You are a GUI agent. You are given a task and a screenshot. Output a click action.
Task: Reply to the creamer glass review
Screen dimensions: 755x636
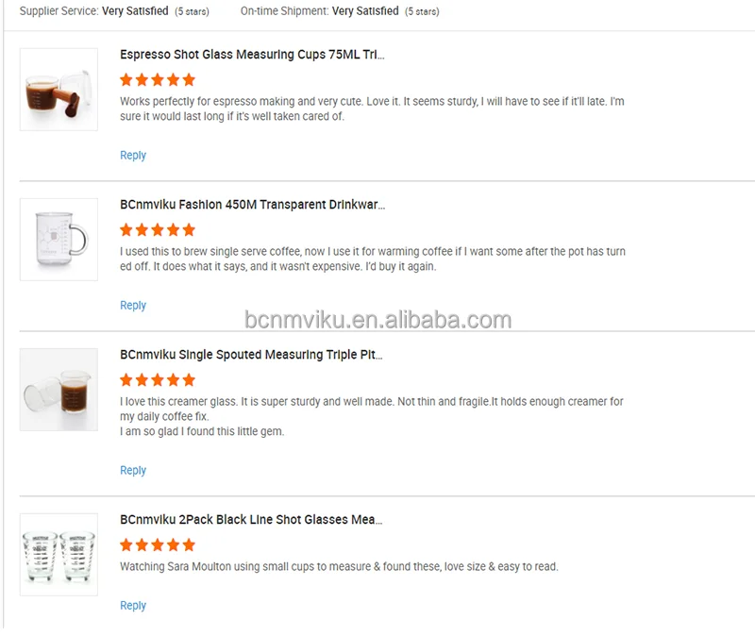click(133, 470)
